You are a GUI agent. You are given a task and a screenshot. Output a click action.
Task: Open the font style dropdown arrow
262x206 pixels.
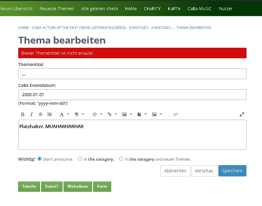click(x=68, y=114)
